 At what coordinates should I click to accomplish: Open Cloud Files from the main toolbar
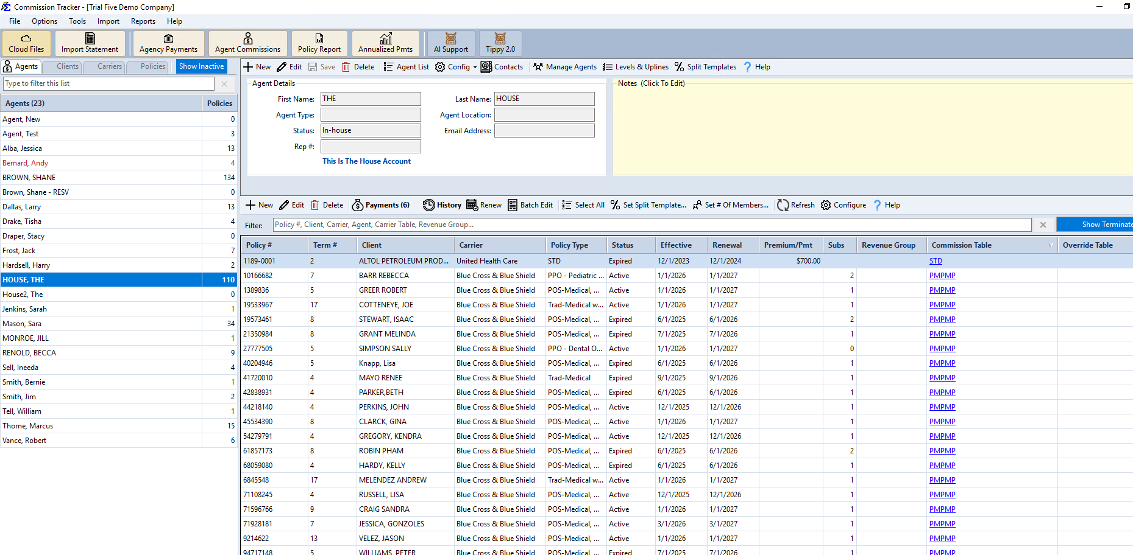click(26, 43)
